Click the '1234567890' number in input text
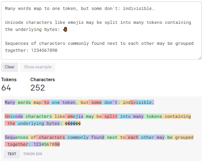This screenshot has height=163, width=203. pos(44,50)
